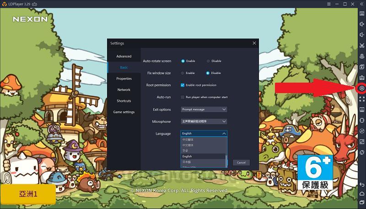Toggle fullscreen with the expand arrows icon
Screen dimensions: 366x209
(362, 99)
